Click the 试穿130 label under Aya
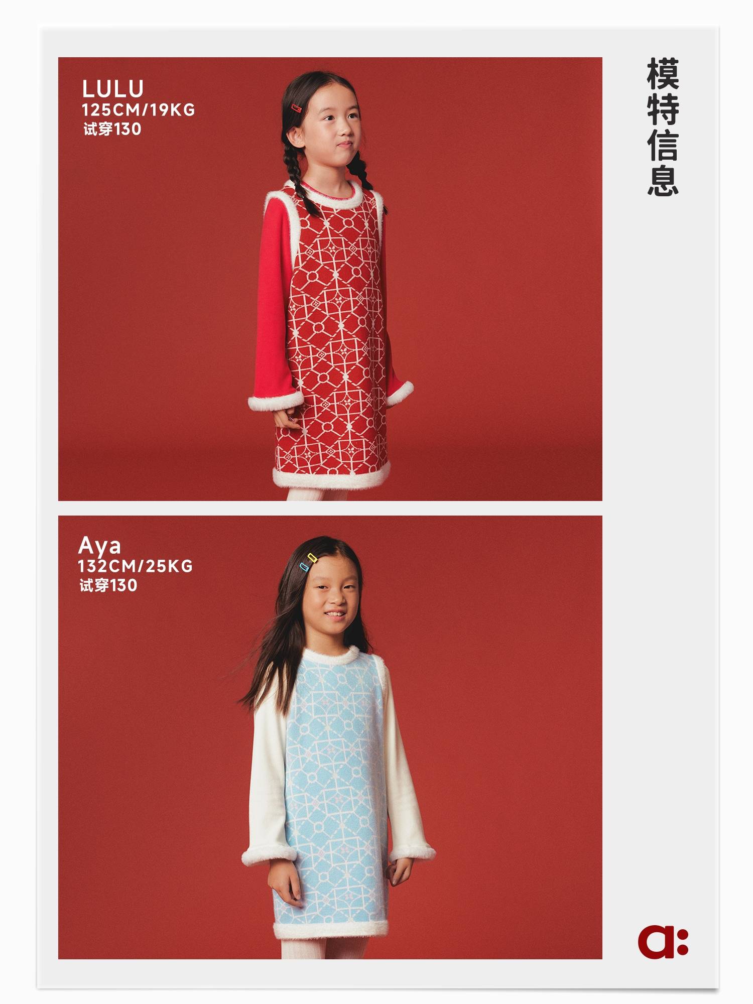Image resolution: width=753 pixels, height=1004 pixels. (108, 585)
